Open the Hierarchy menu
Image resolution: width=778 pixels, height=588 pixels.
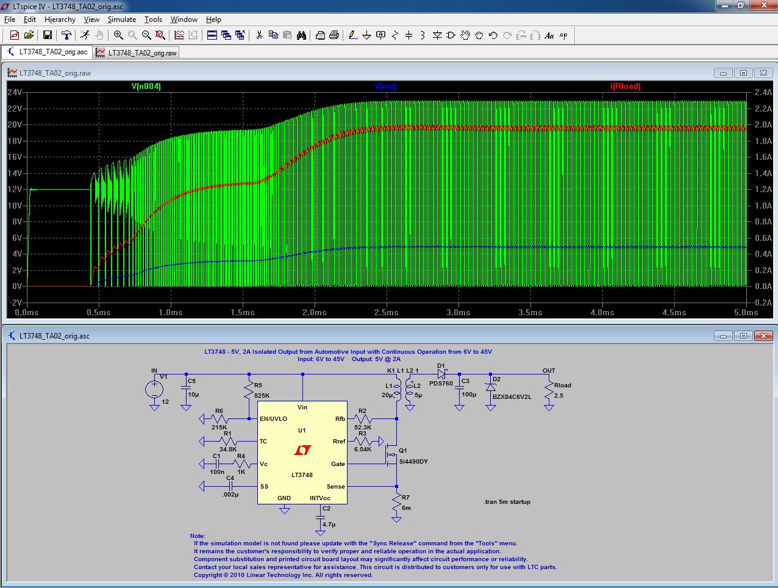60,20
